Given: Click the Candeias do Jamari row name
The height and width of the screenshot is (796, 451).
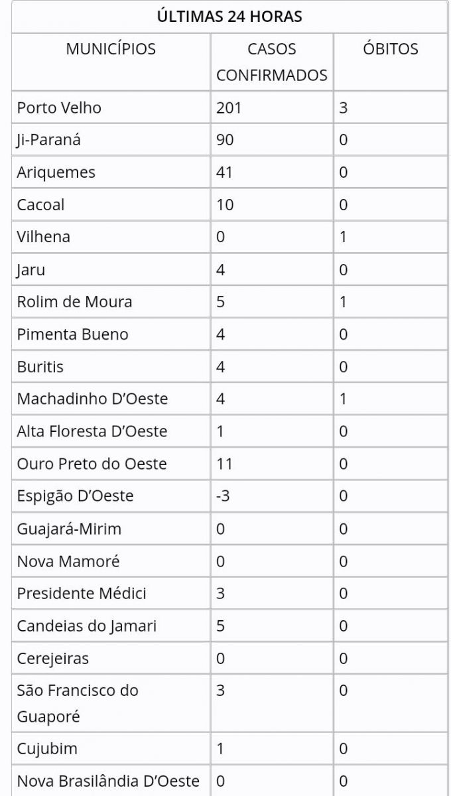Looking at the screenshot, I should point(87,626).
